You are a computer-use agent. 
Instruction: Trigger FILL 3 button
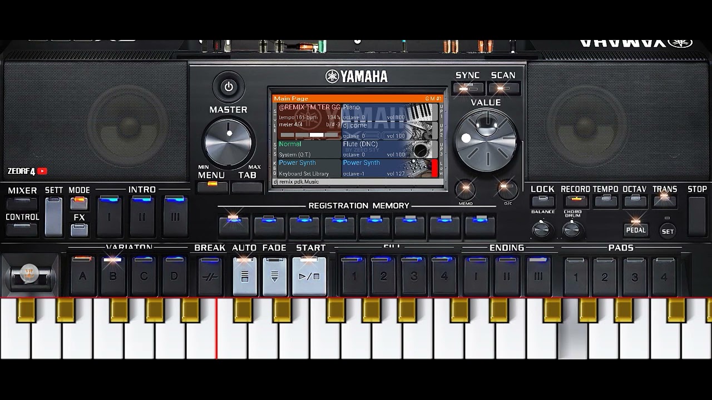click(x=413, y=276)
